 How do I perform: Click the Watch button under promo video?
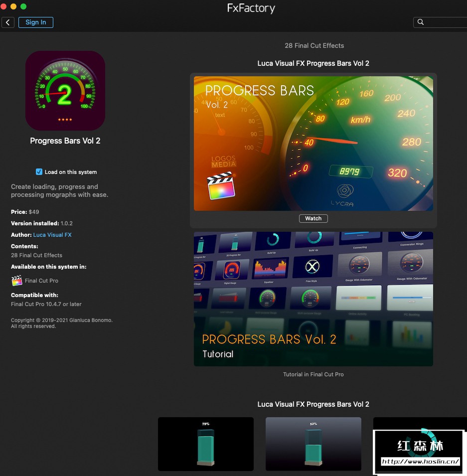tap(313, 218)
